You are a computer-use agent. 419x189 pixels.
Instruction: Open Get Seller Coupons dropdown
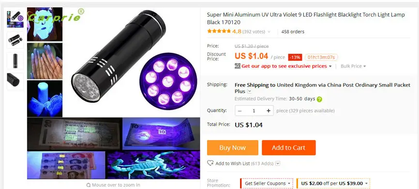coord(267,183)
